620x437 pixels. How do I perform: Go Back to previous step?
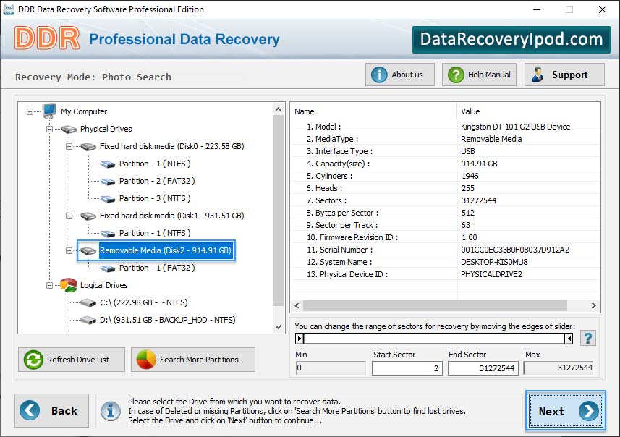click(x=52, y=410)
